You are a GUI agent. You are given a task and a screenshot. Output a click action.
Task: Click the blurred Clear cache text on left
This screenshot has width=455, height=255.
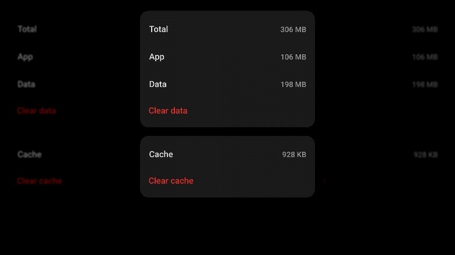coord(39,181)
